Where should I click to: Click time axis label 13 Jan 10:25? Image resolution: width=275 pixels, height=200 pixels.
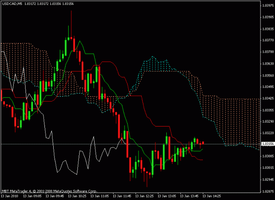pyautogui.click(x=77, y=196)
